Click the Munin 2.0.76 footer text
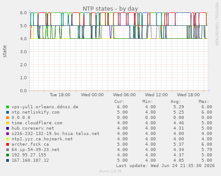The height and width of the screenshot is (176, 221). [110, 171]
